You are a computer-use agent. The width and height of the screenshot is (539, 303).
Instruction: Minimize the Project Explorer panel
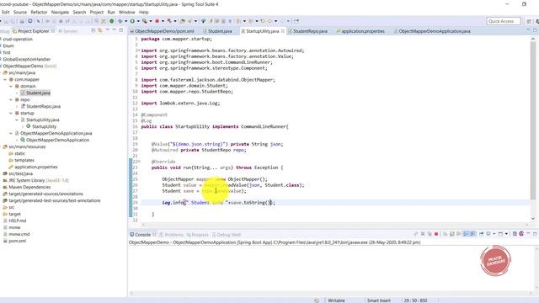pos(115,30)
